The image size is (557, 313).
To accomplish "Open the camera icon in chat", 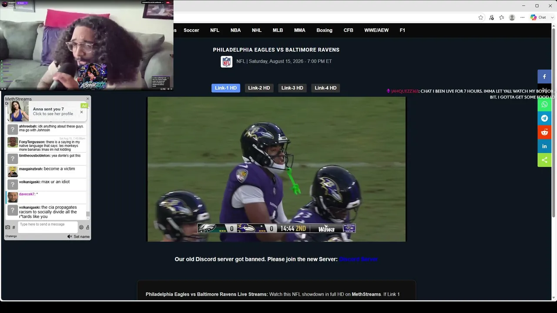I will 7,227.
